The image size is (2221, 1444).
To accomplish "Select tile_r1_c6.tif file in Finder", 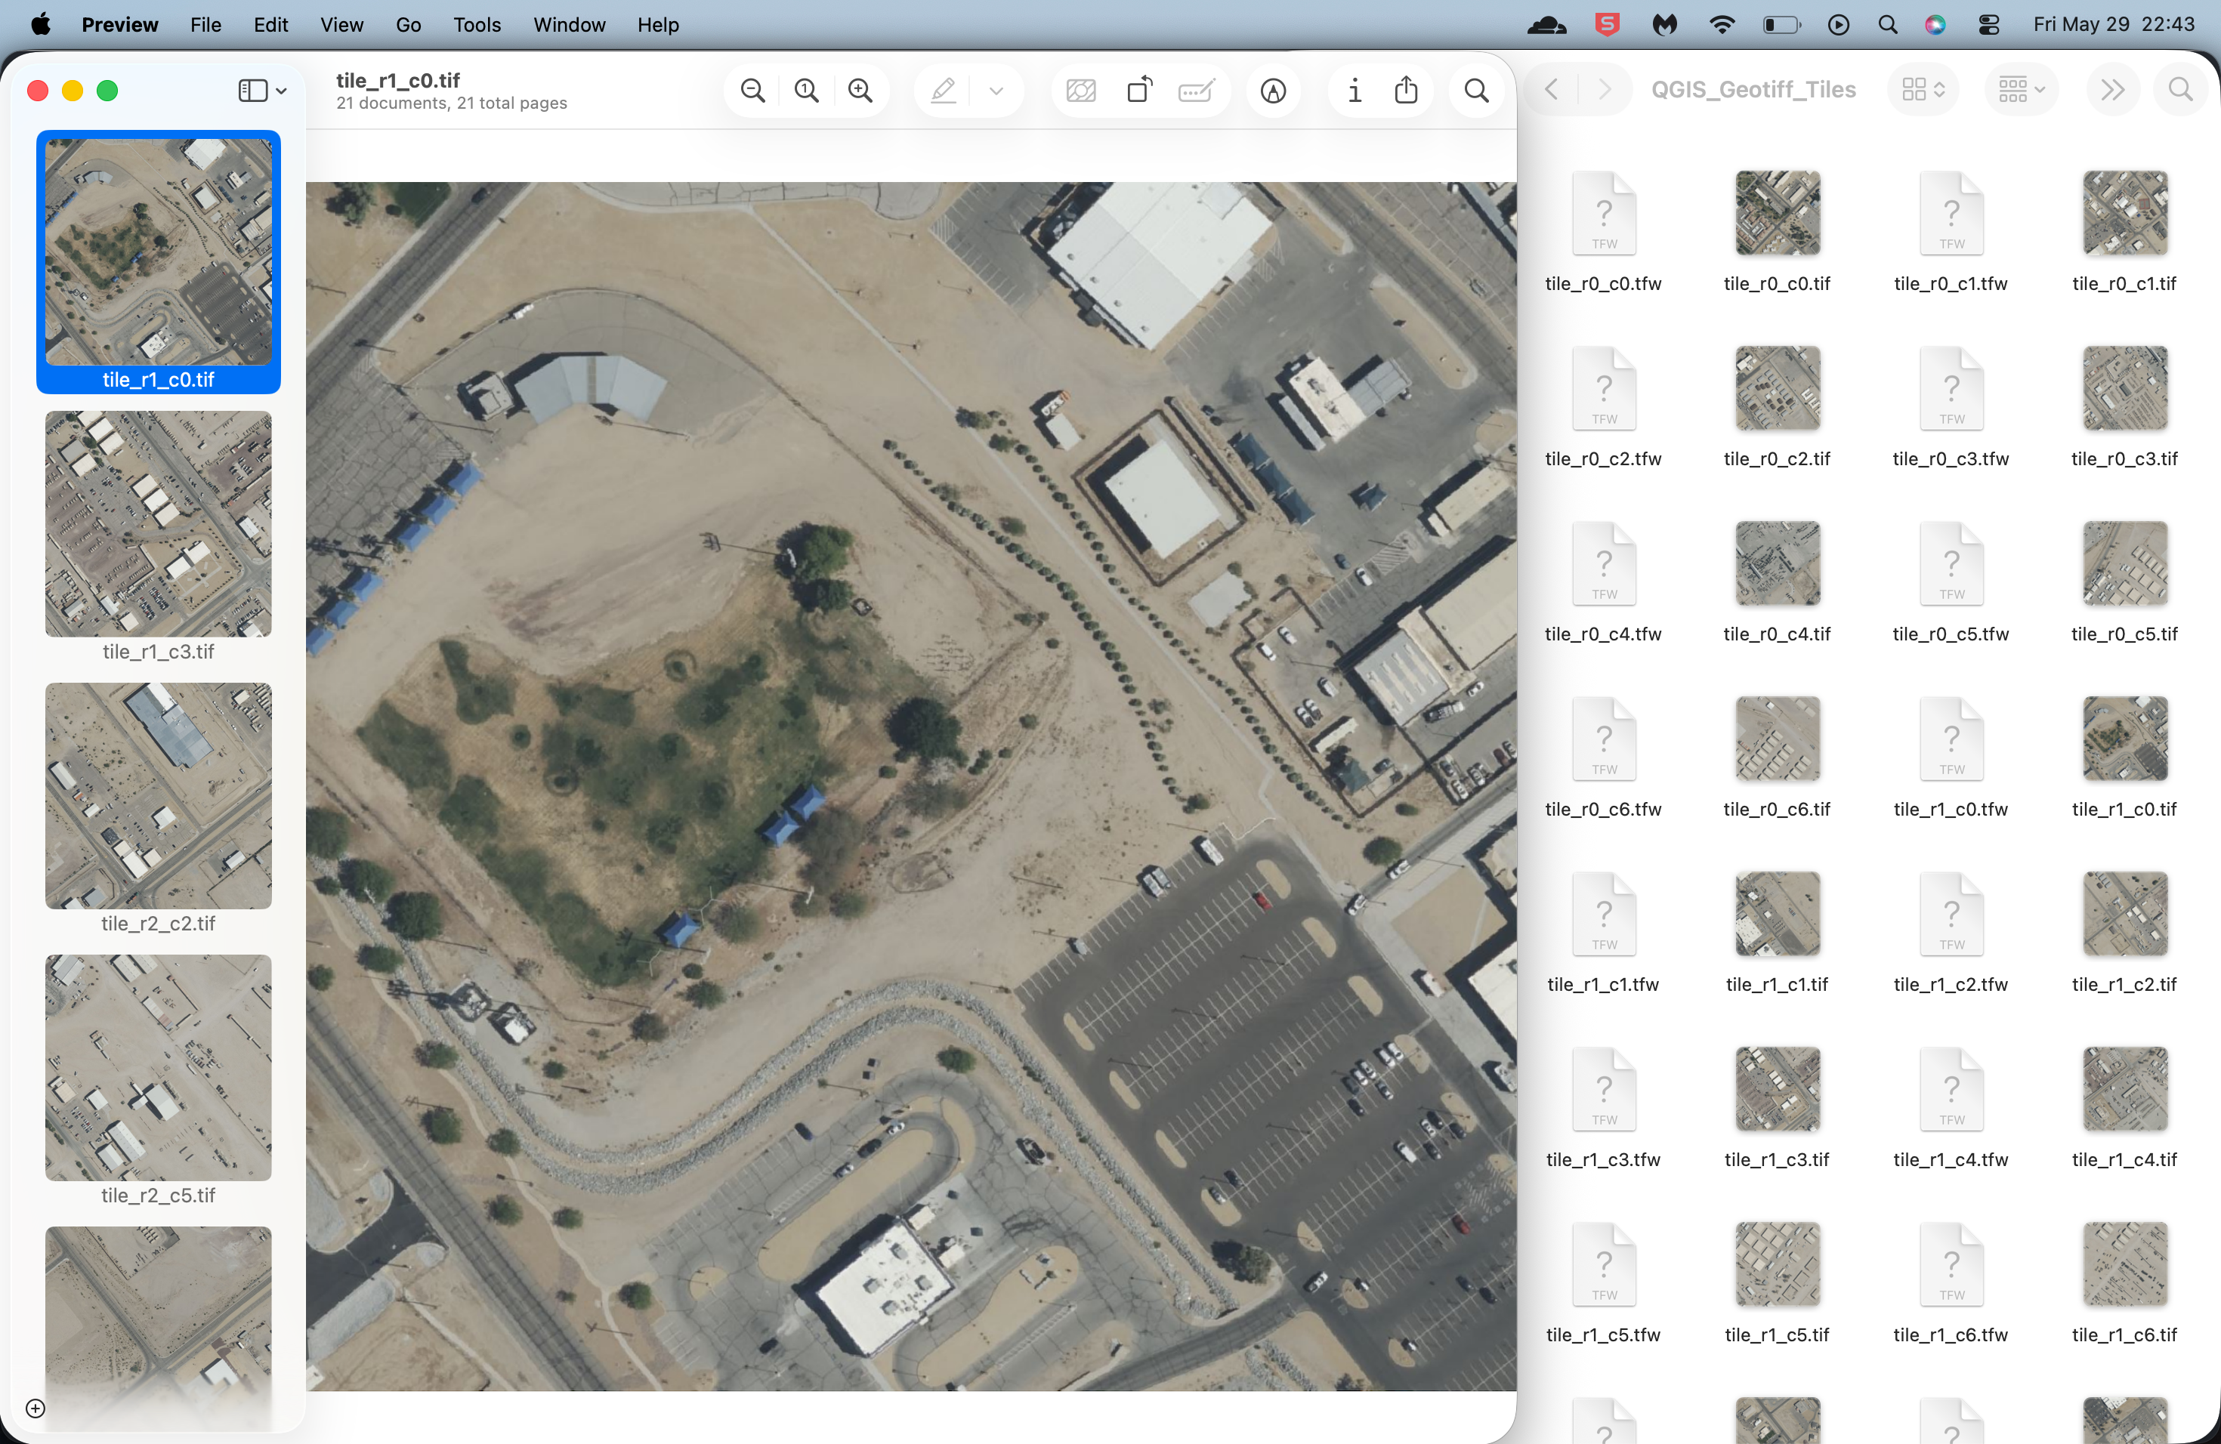I will (x=2124, y=1284).
